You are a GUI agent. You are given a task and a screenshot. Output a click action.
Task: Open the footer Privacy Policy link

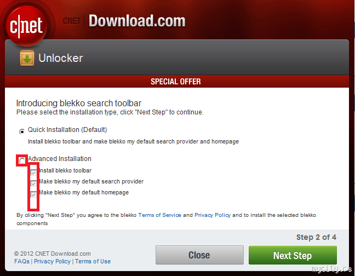[52, 261]
